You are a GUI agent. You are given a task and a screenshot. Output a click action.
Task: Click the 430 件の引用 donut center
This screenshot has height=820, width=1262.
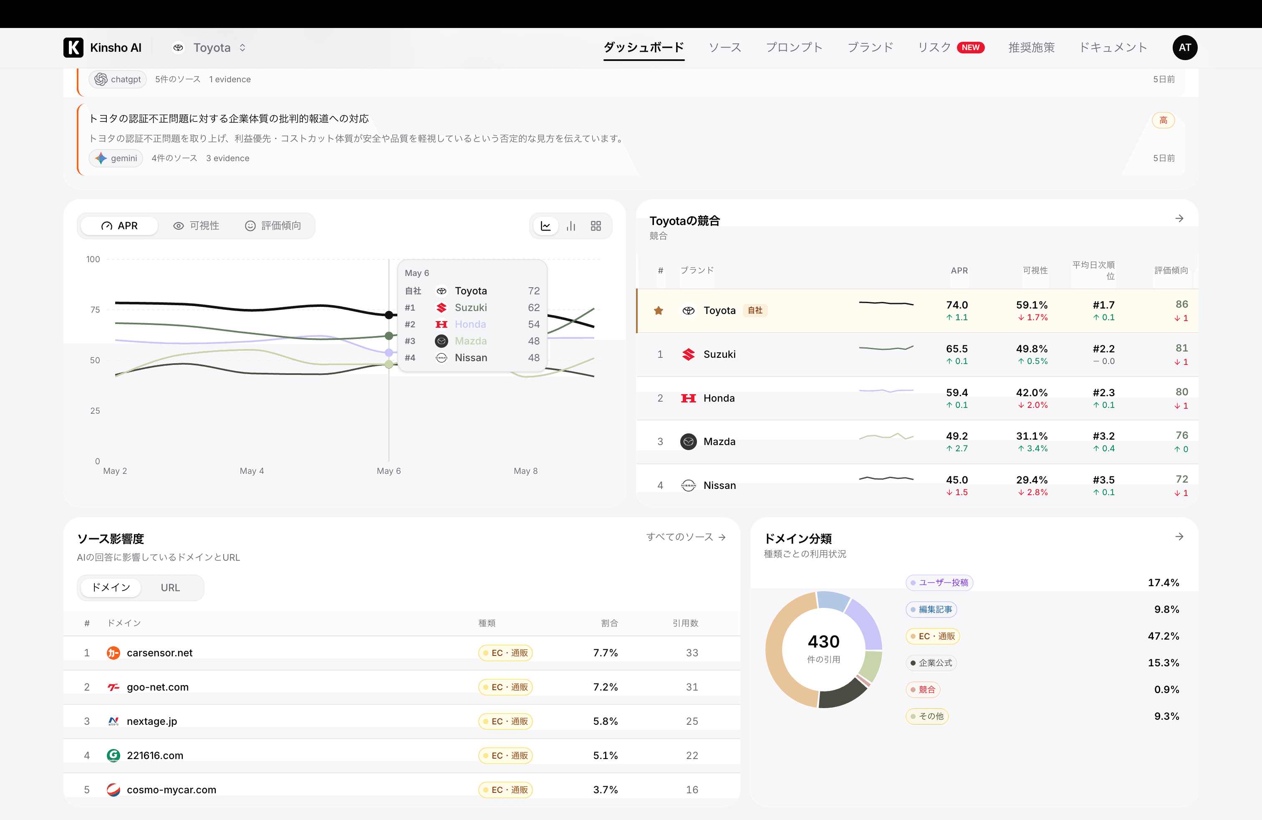click(823, 649)
